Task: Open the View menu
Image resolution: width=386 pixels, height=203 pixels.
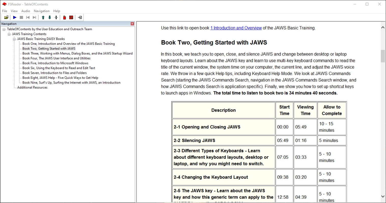Action: pyautogui.click(x=14, y=11)
